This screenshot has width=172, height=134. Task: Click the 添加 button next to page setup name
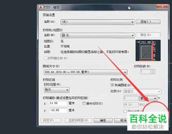[x=148, y=22]
